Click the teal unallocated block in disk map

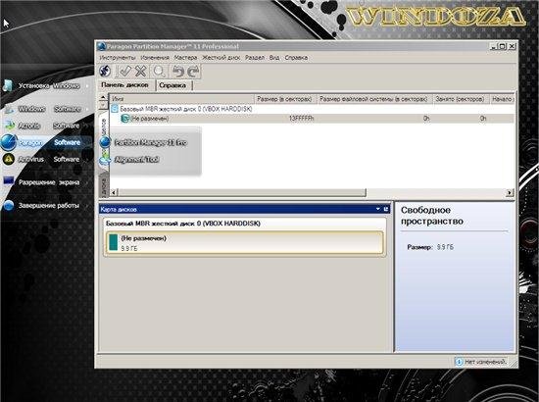click(x=114, y=242)
